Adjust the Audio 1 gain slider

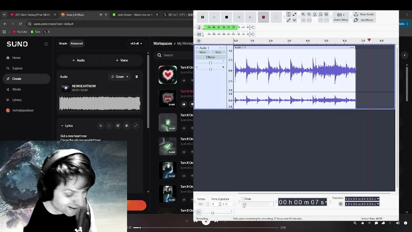[x=211, y=63]
